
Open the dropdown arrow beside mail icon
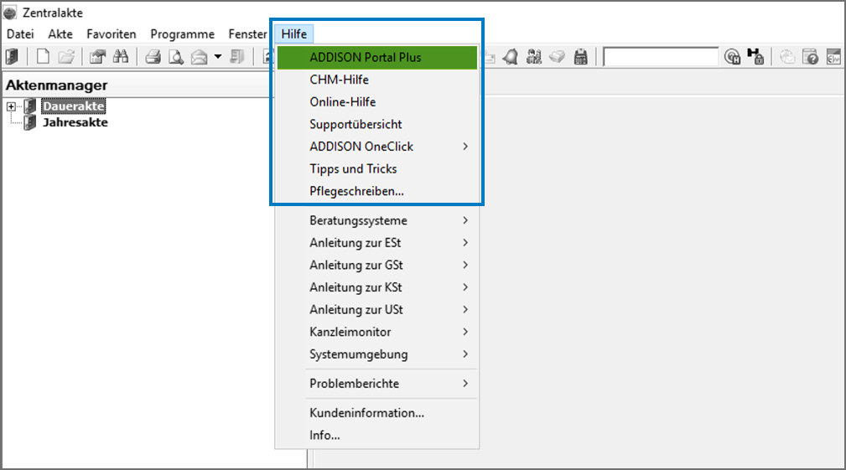(x=218, y=57)
